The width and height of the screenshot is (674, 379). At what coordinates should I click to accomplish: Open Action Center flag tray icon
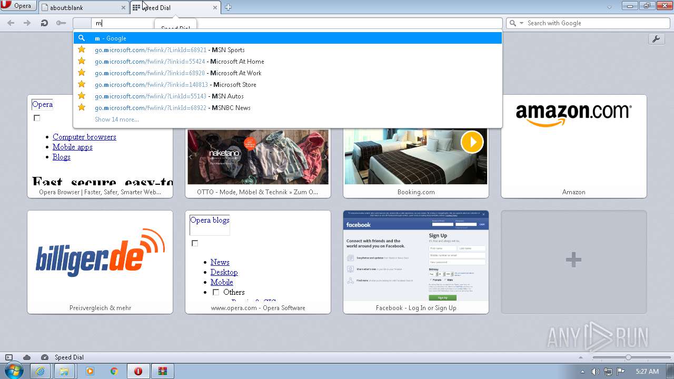[621, 372]
